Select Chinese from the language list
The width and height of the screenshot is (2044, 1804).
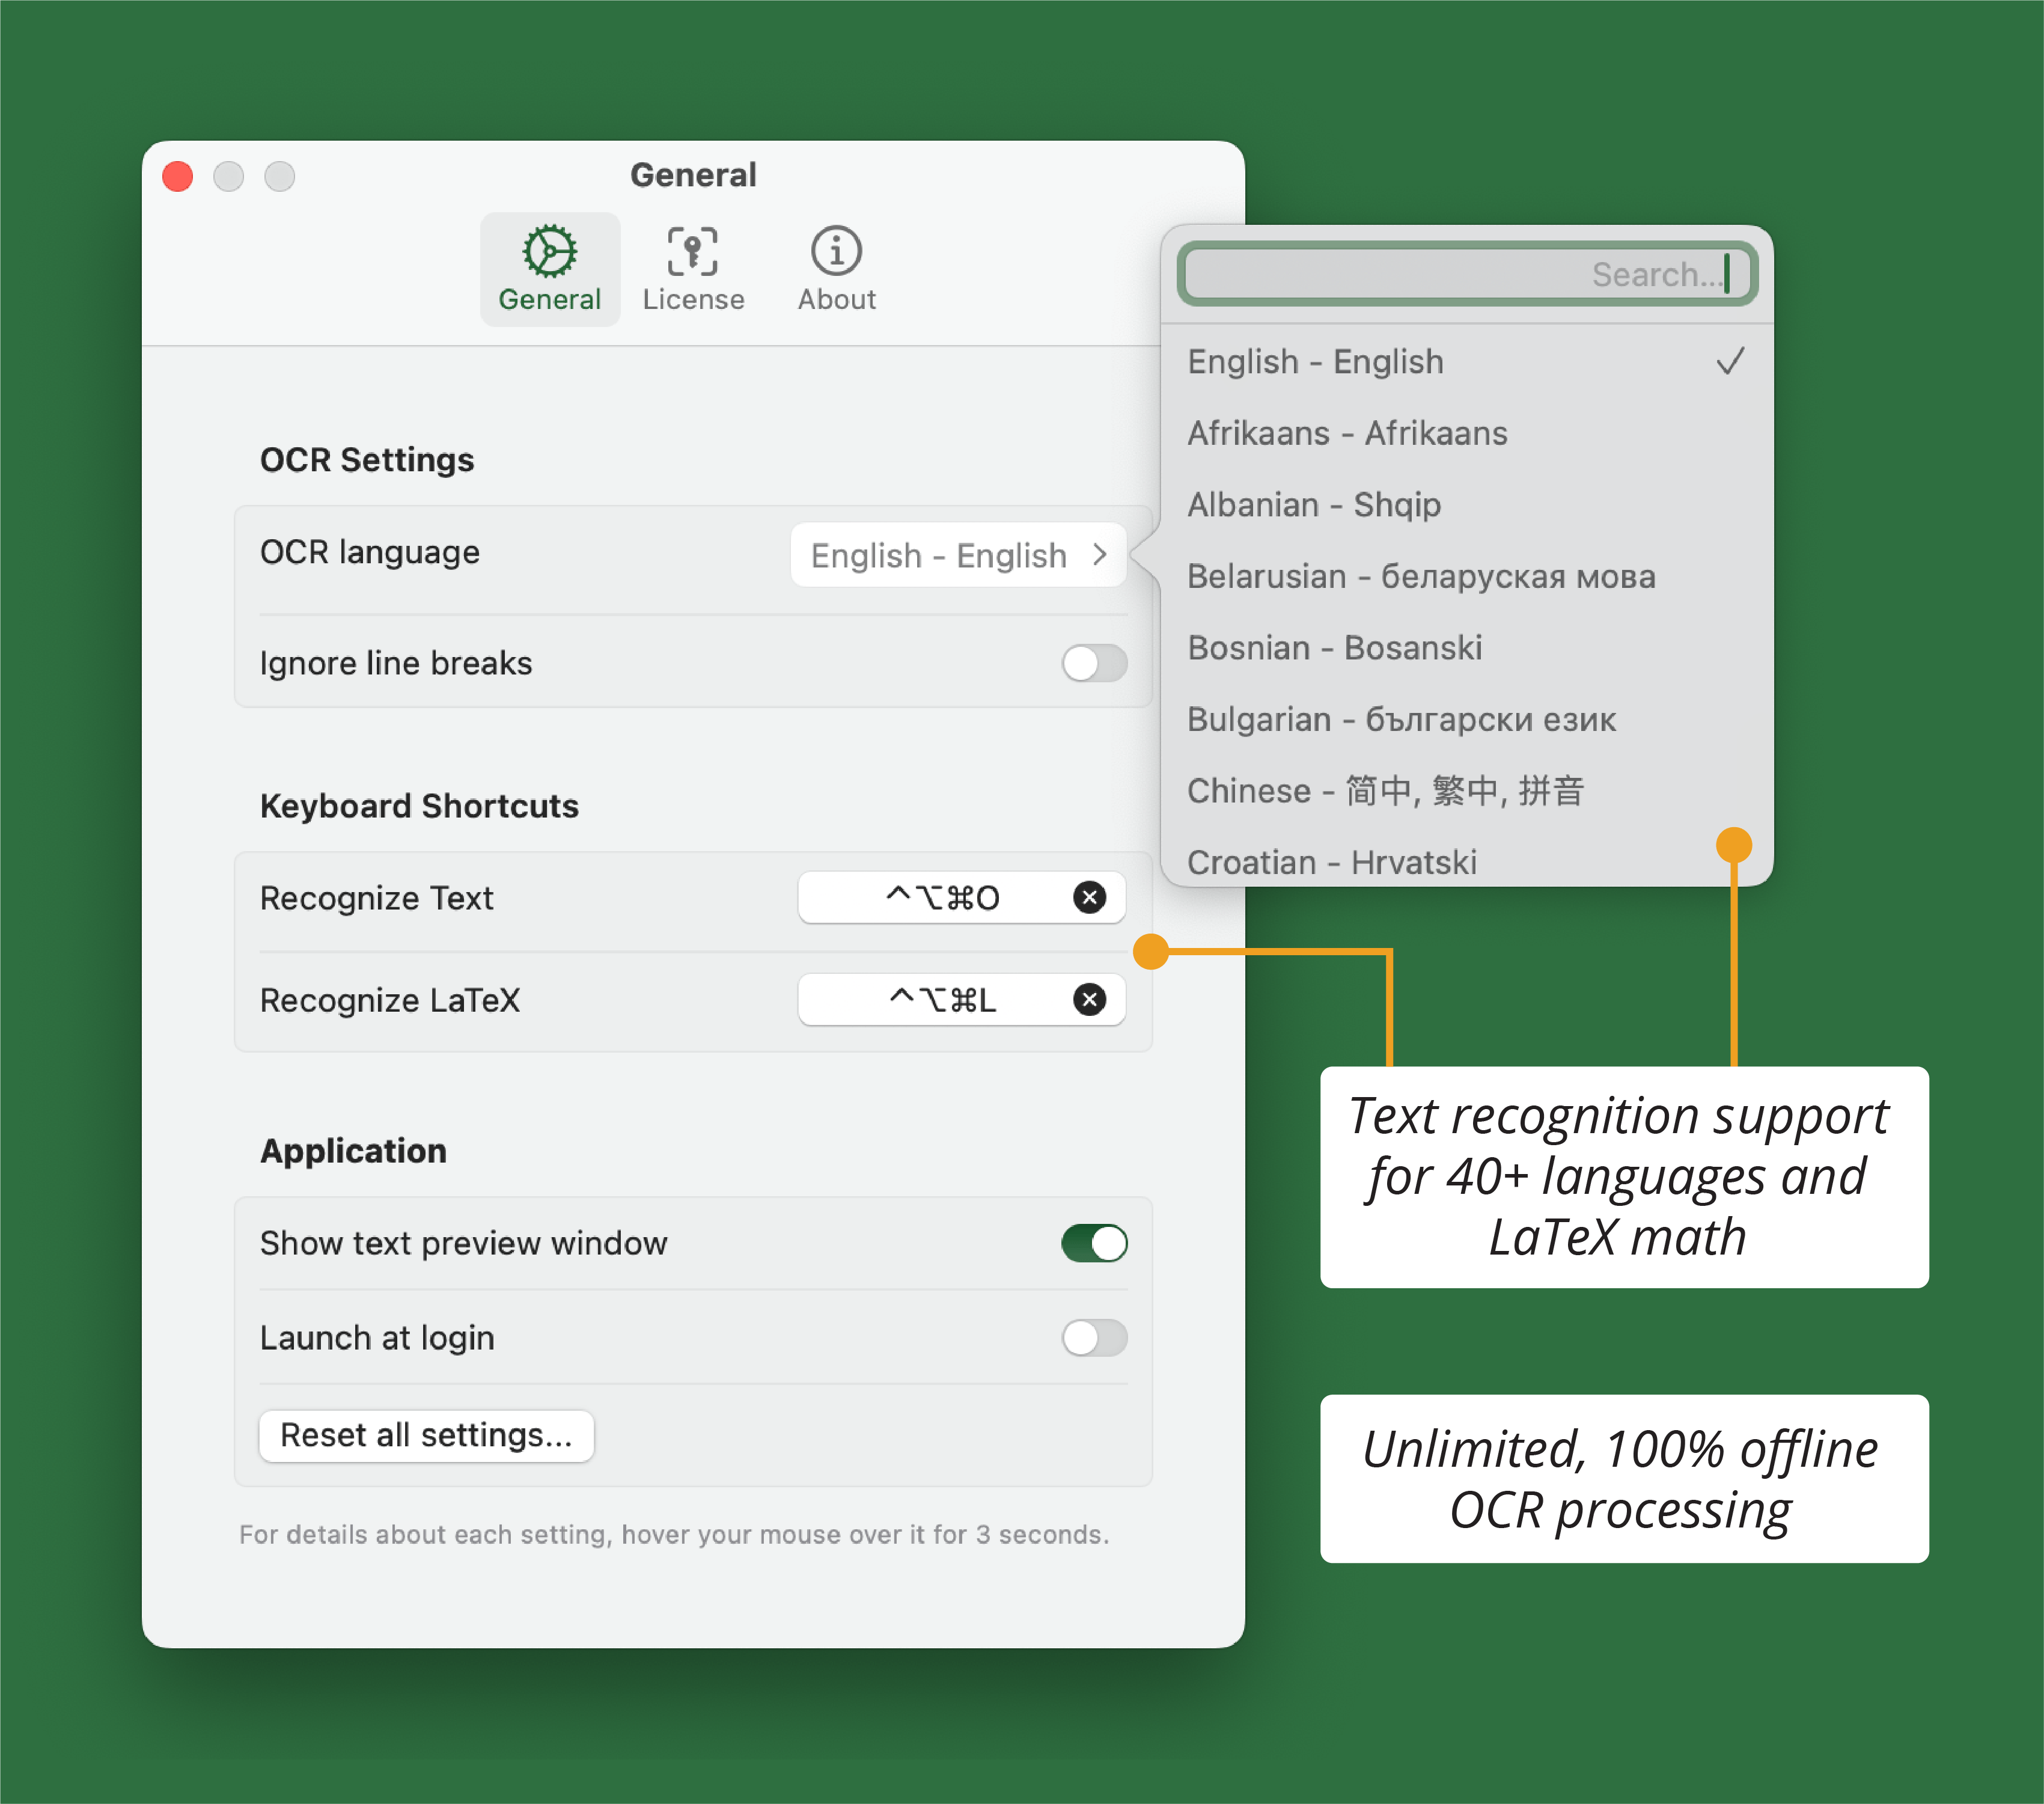click(1385, 790)
